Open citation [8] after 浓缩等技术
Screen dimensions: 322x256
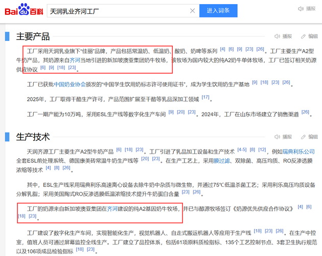click(x=57, y=168)
